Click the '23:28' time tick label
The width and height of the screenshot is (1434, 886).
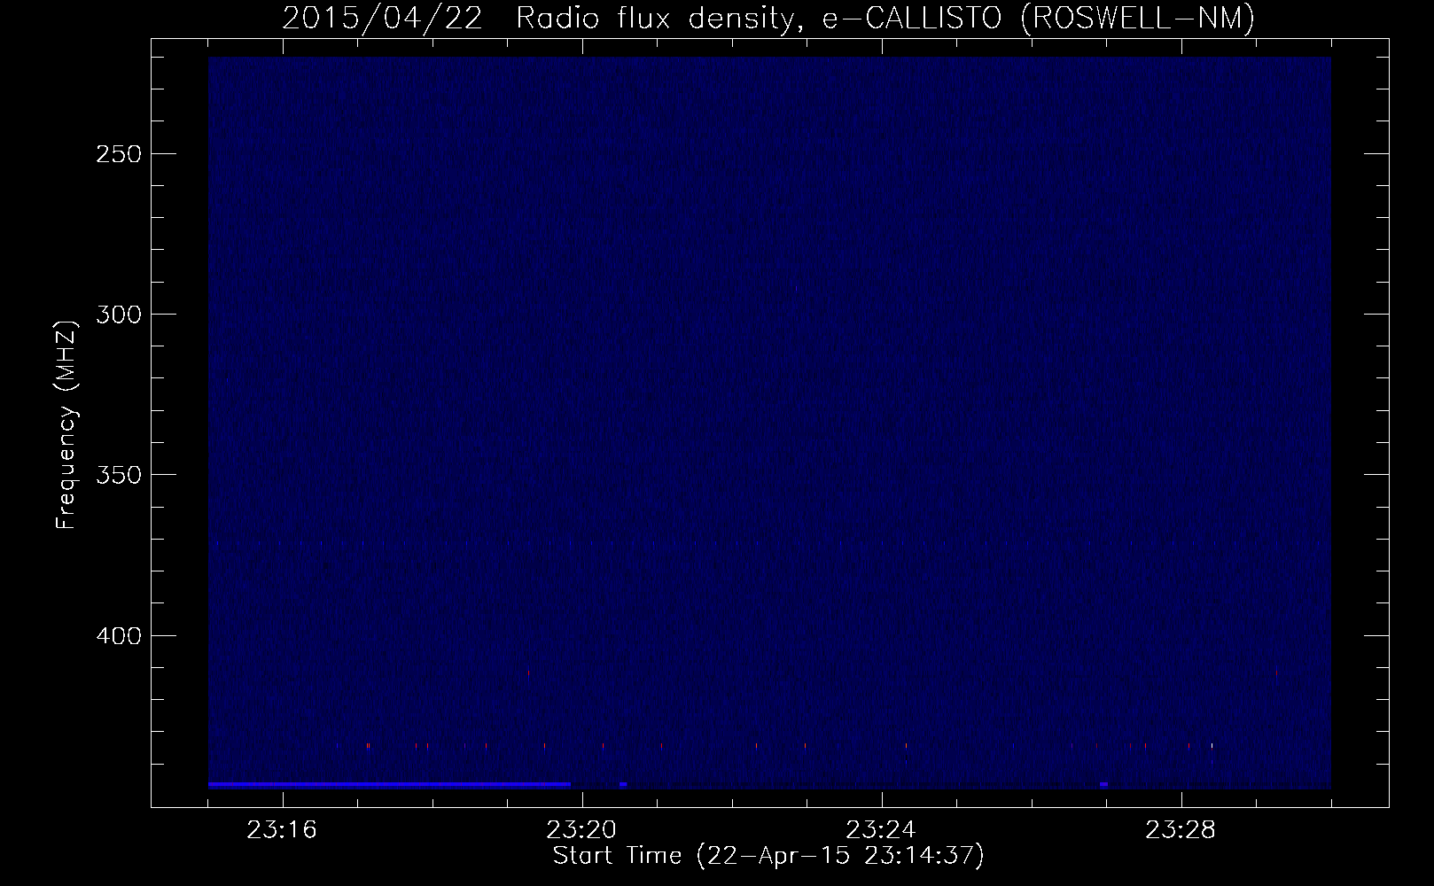pos(1181,830)
